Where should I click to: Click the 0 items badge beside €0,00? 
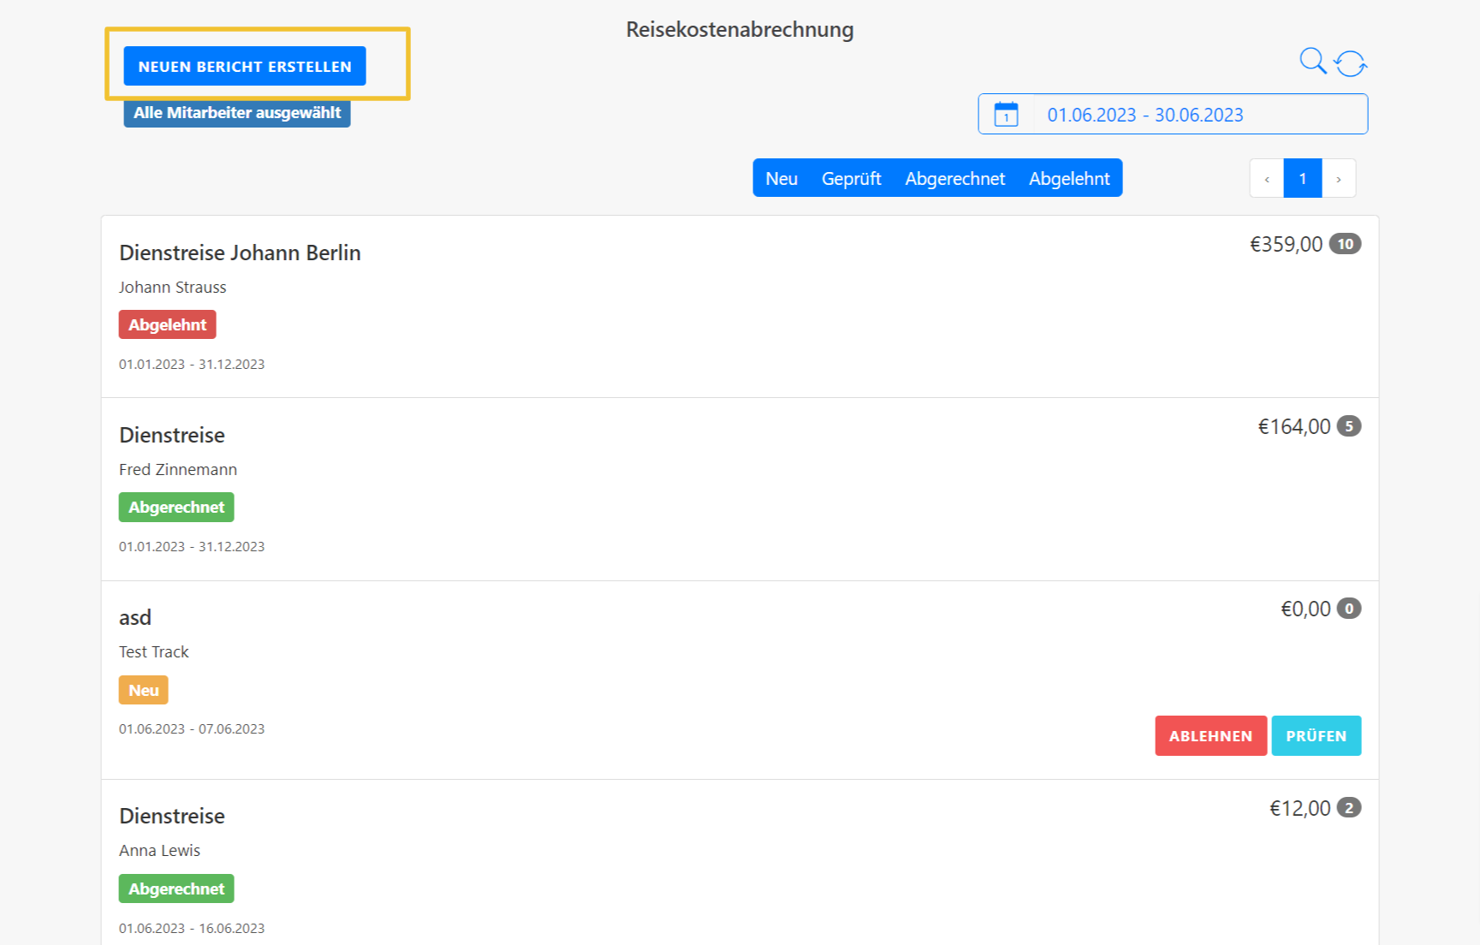click(x=1349, y=609)
